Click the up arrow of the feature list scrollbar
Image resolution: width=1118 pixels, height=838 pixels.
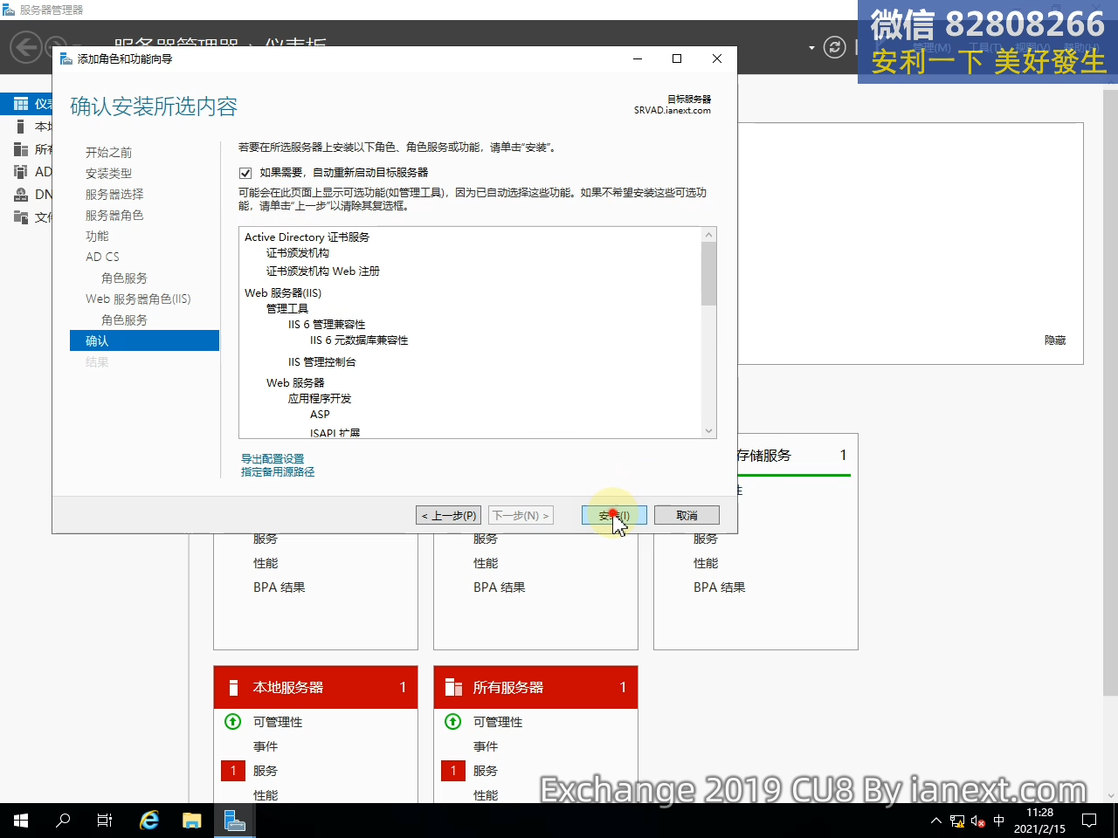(709, 235)
